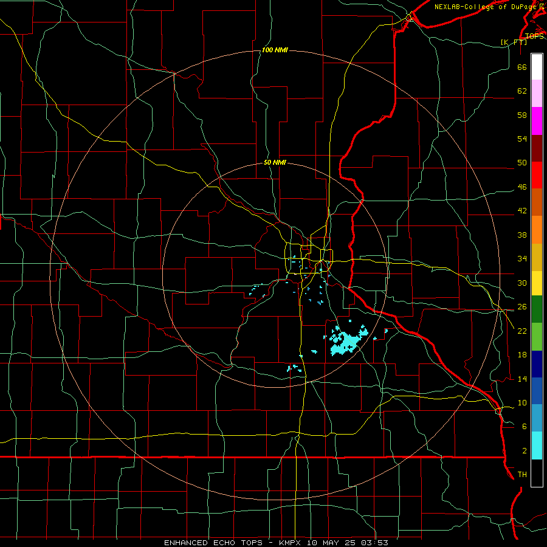Click the legend value 34

pyautogui.click(x=522, y=259)
